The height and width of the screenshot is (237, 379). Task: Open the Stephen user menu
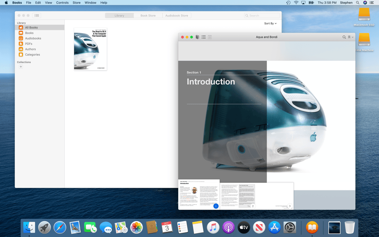pos(346,3)
